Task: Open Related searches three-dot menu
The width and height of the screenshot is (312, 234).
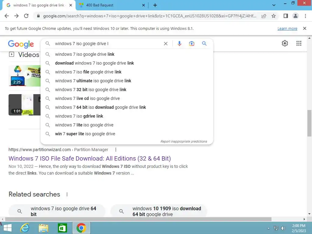Action: 67,194
